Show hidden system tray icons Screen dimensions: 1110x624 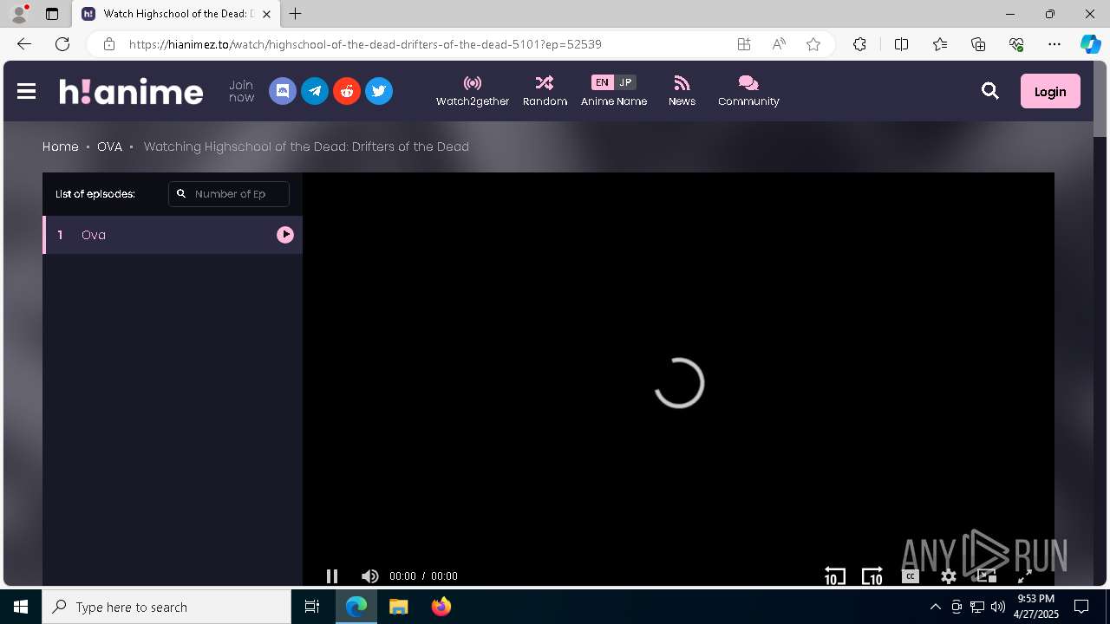(935, 607)
